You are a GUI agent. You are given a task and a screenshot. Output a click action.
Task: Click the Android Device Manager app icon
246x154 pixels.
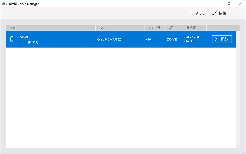click(4, 4)
